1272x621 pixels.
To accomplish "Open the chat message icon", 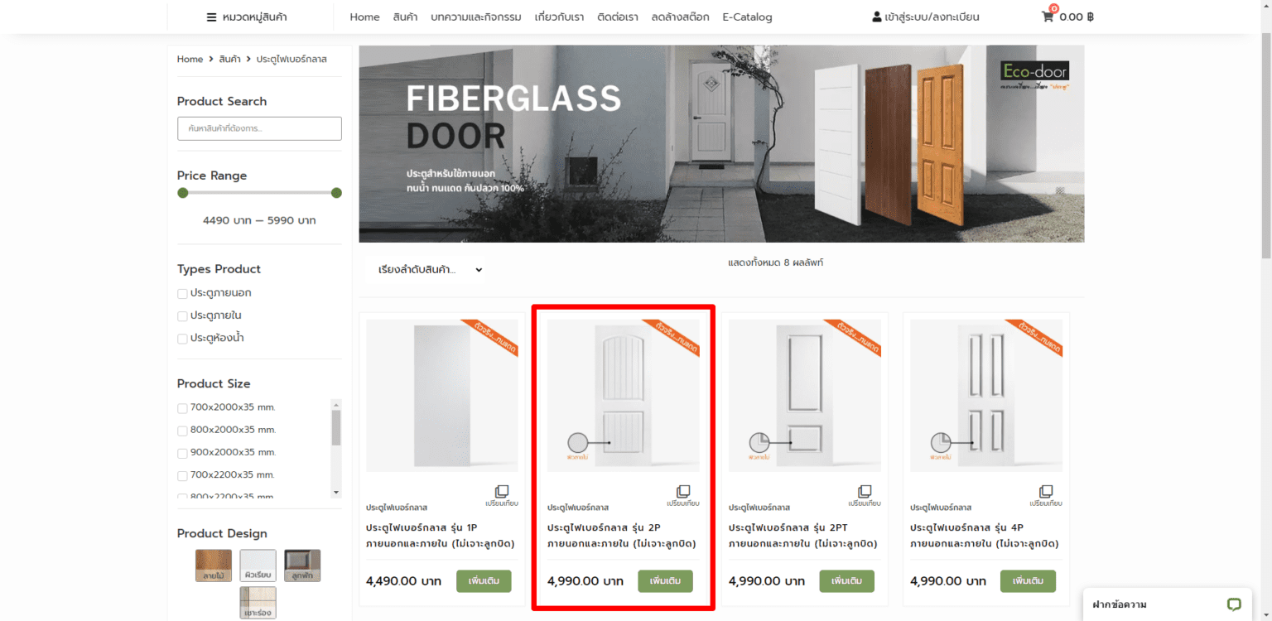I will pos(1234,604).
